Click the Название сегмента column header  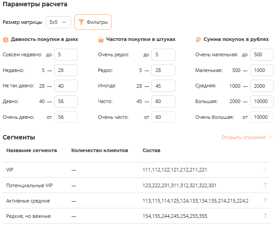tap(32, 150)
